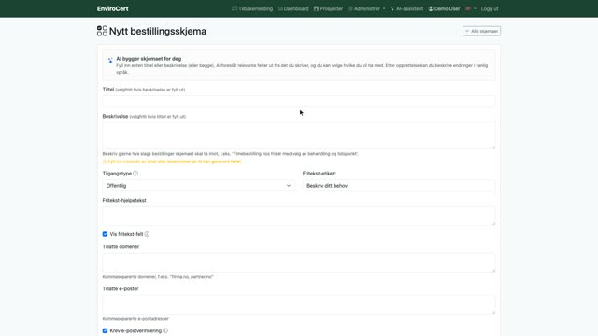Open Prosjekter in the navbar
This screenshot has width=598, height=336.
(x=328, y=8)
